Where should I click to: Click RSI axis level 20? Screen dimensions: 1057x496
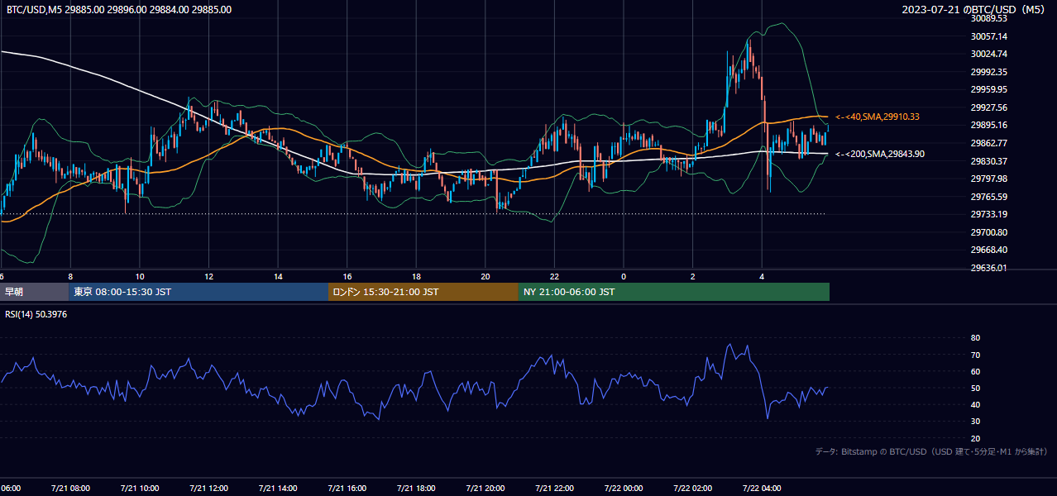[976, 438]
